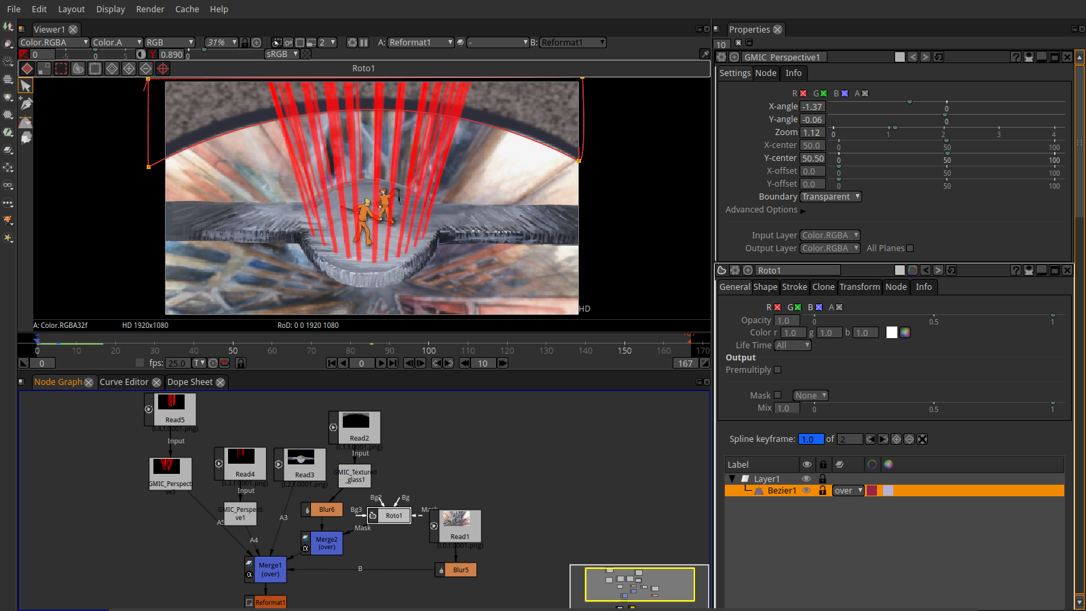Click the color wheel next to Roto Color
The height and width of the screenshot is (611, 1086).
pyautogui.click(x=905, y=333)
